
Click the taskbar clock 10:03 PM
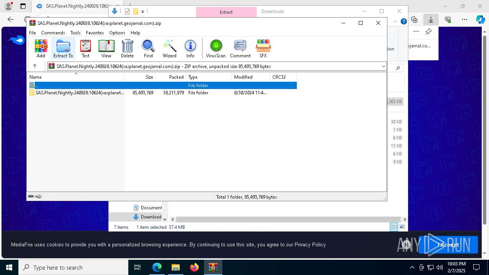[x=456, y=267]
